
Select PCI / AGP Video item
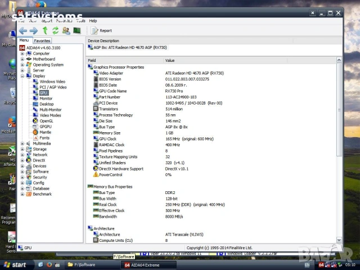[53, 87]
